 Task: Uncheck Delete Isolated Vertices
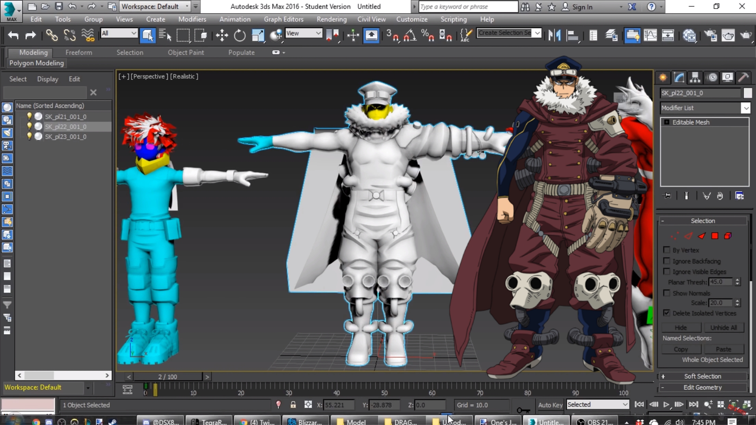pyautogui.click(x=667, y=313)
